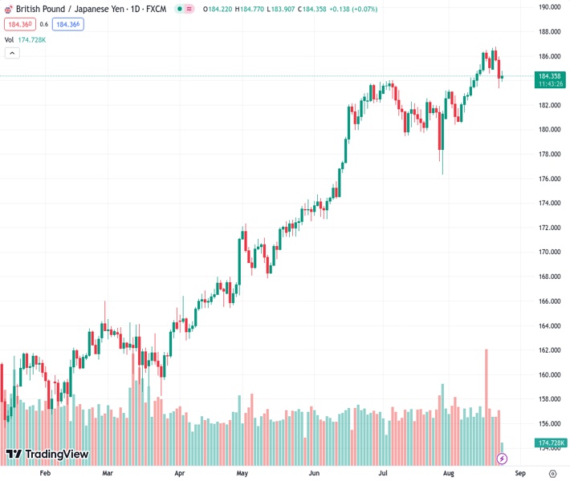Click the current price label 184.358 on the price axis
The image size is (570, 481).
(552, 76)
